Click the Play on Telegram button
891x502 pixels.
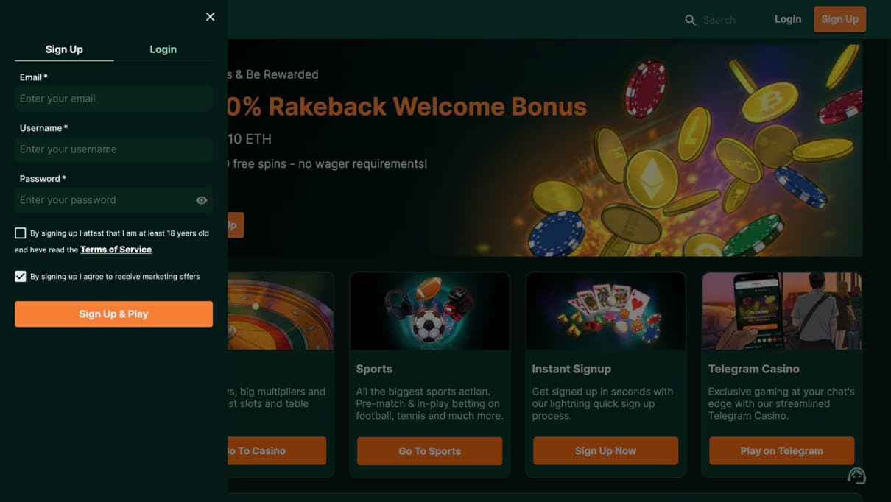click(x=781, y=451)
